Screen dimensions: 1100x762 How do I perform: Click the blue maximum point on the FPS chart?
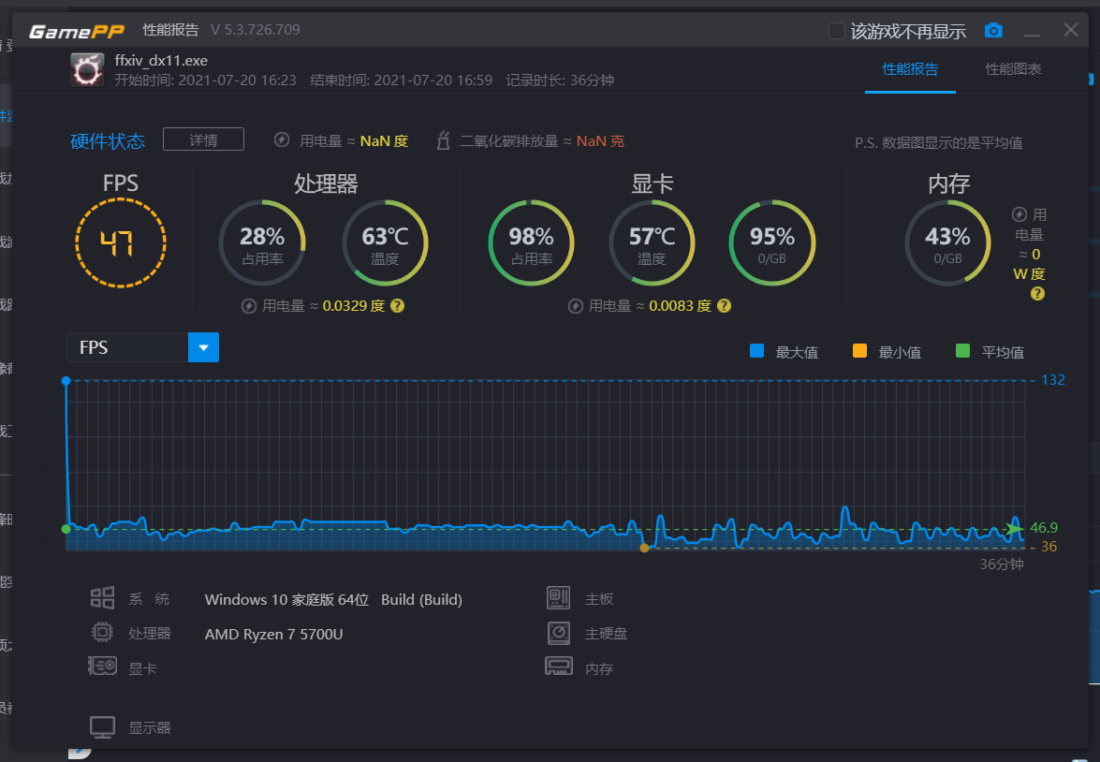point(66,381)
